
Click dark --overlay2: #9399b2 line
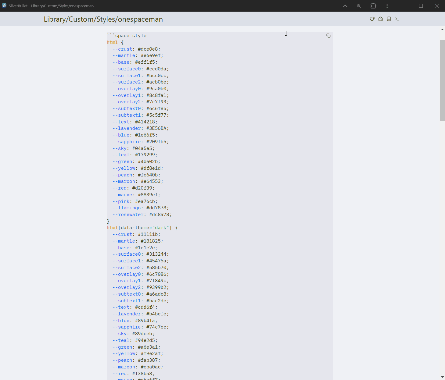(x=141, y=287)
